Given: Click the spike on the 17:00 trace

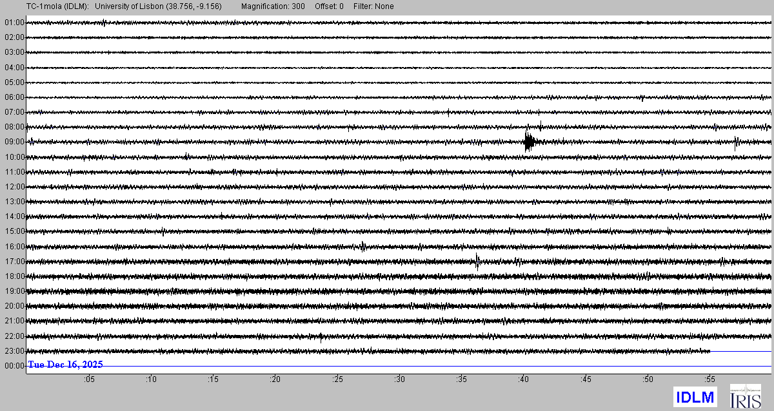Looking at the screenshot, I should point(477,261).
